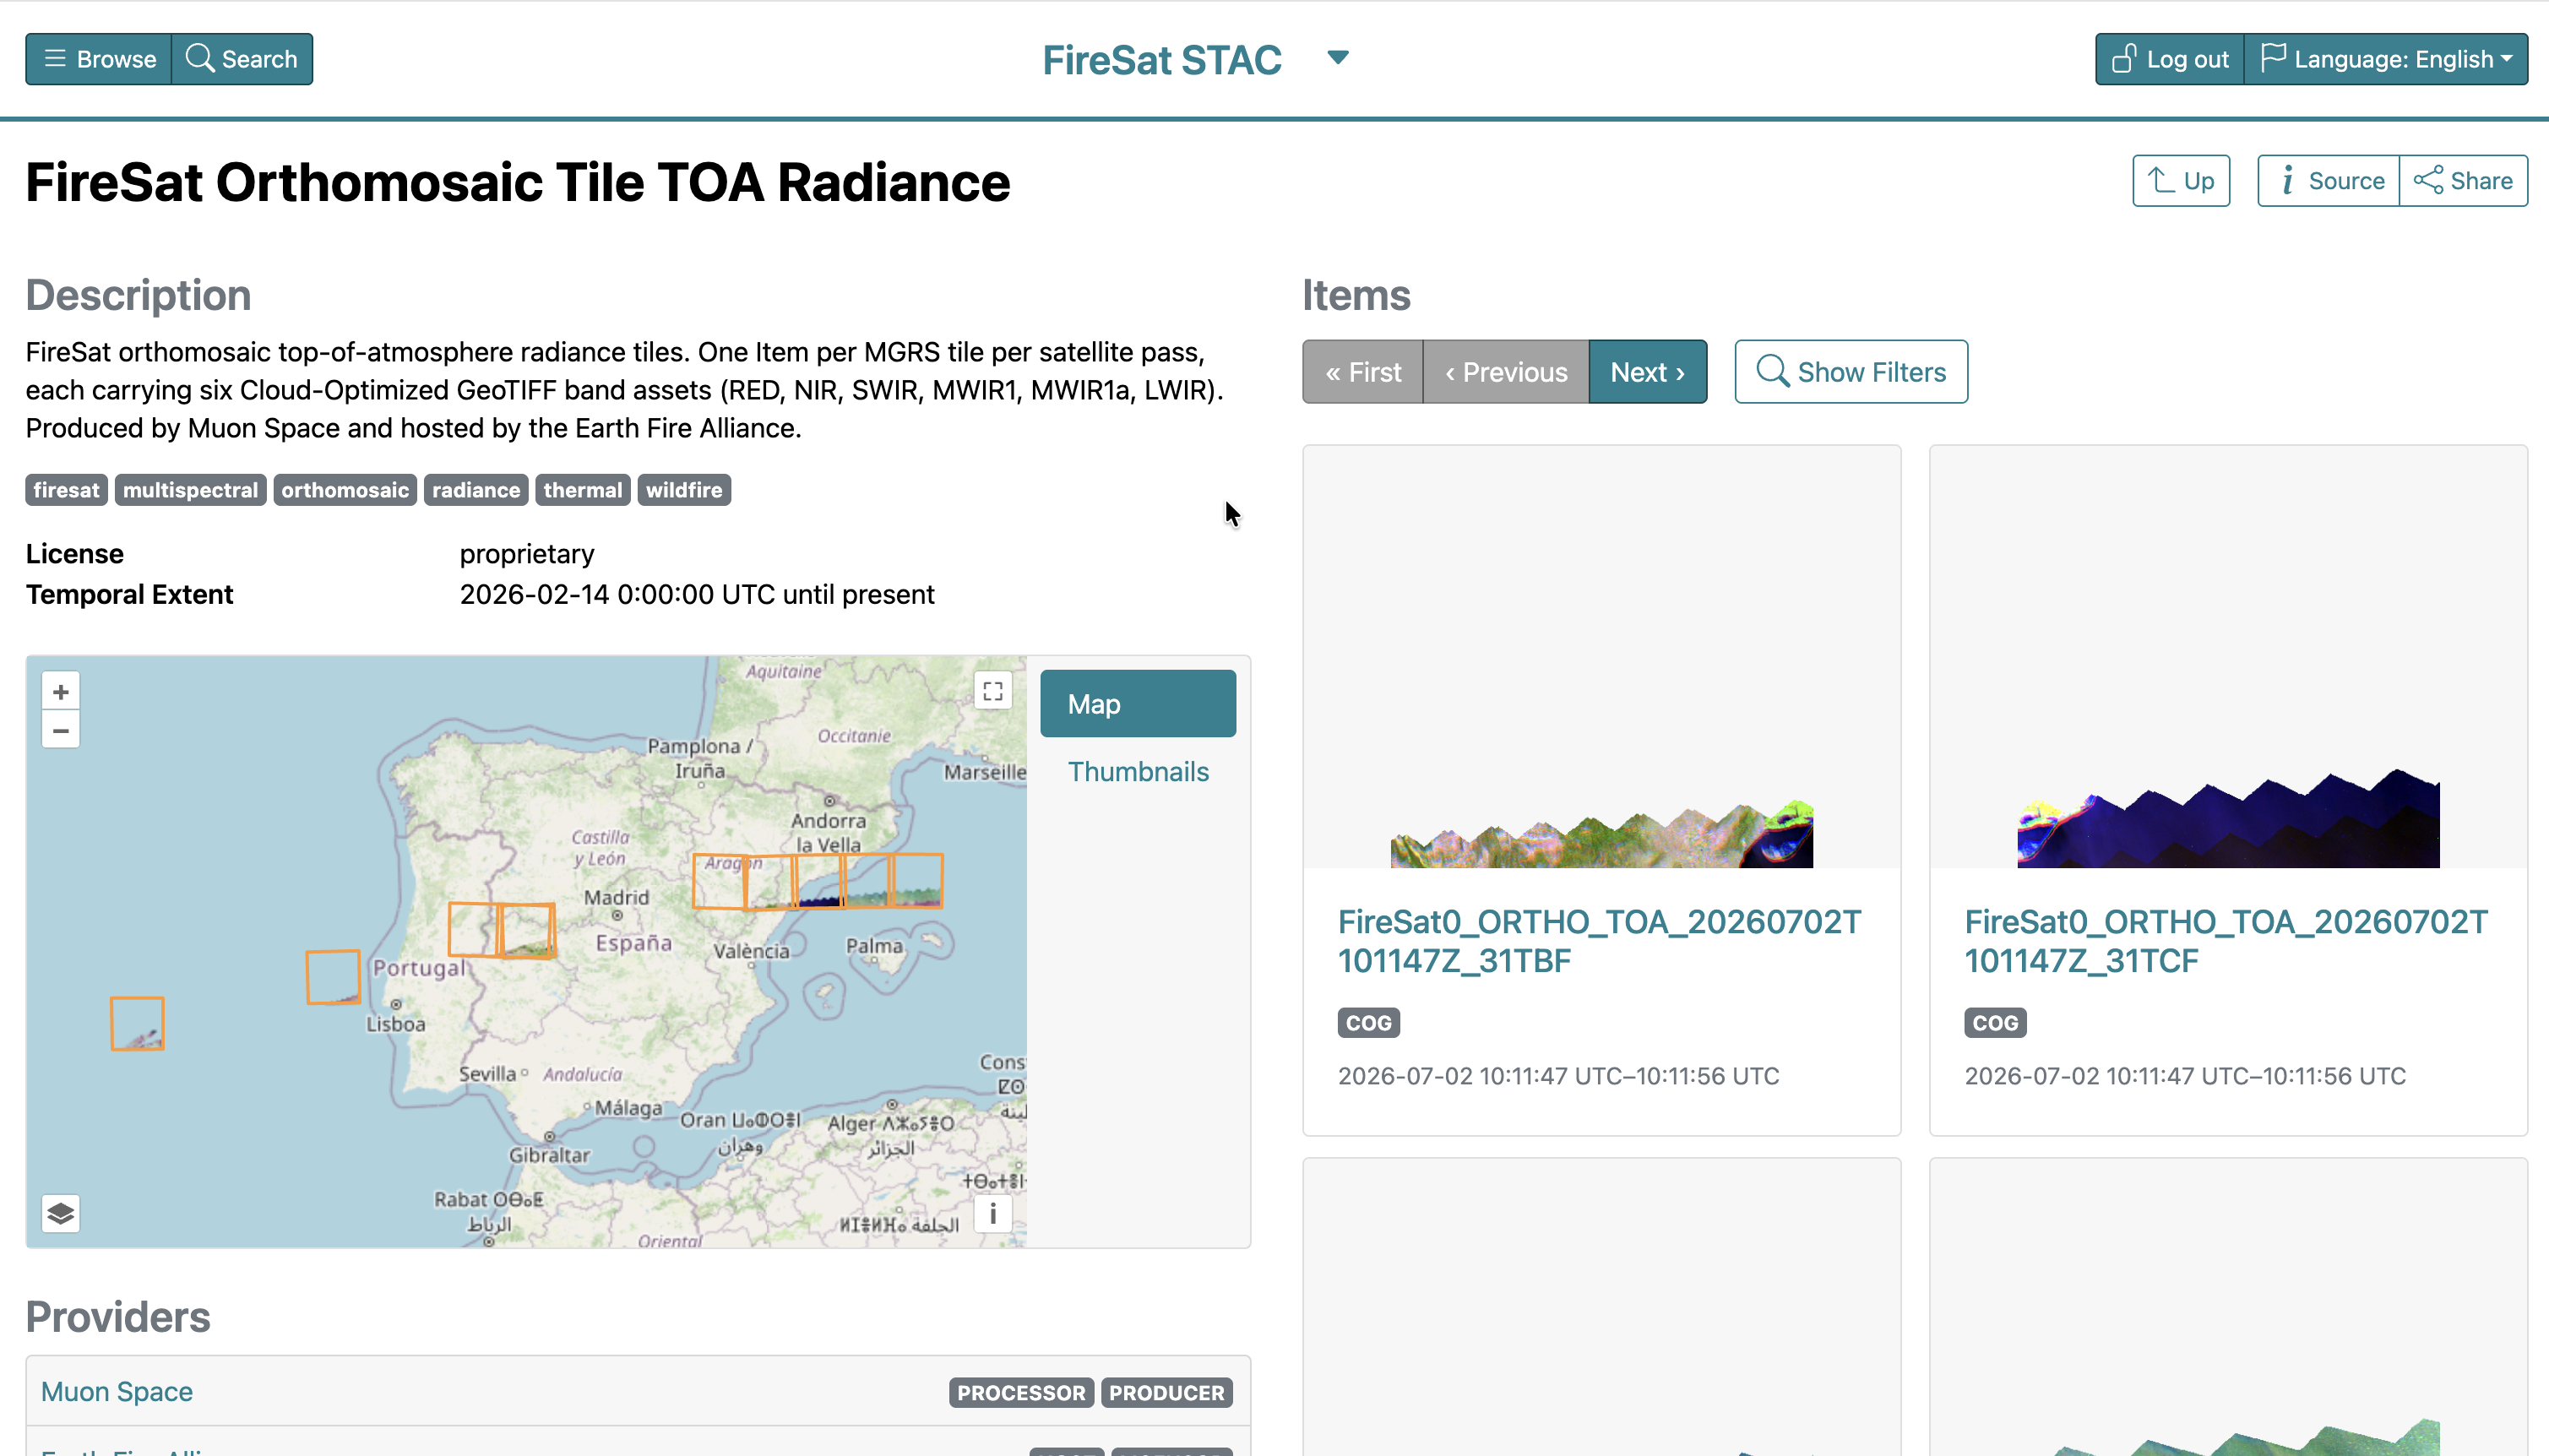
Task: Go to the Previous items page
Action: click(1506, 372)
